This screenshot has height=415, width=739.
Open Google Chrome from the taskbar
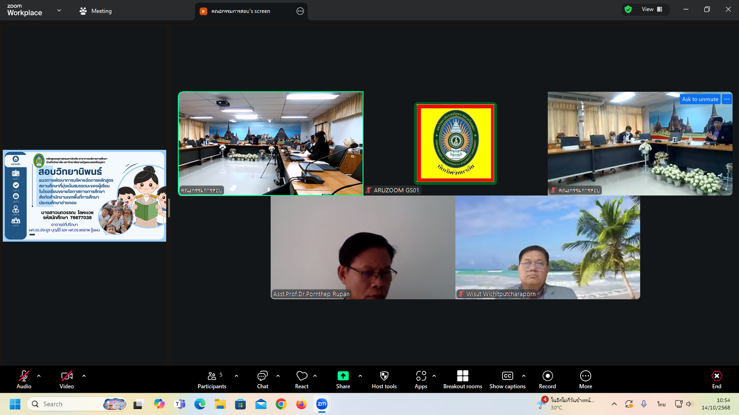point(281,404)
